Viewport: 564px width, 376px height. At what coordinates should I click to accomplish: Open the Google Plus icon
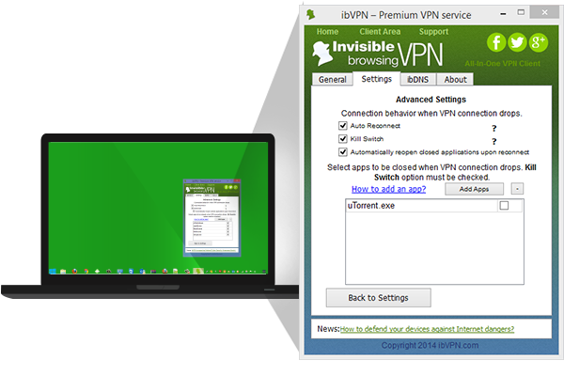coord(538,42)
